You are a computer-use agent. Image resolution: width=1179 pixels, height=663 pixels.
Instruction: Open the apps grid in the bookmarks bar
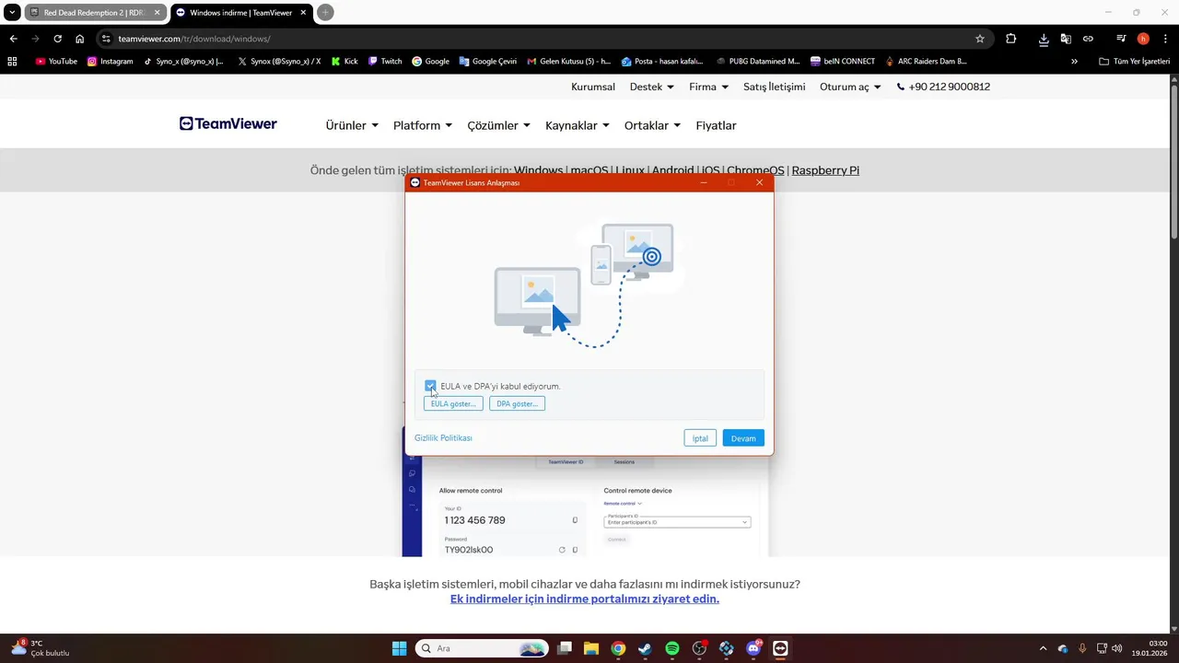[x=12, y=62]
